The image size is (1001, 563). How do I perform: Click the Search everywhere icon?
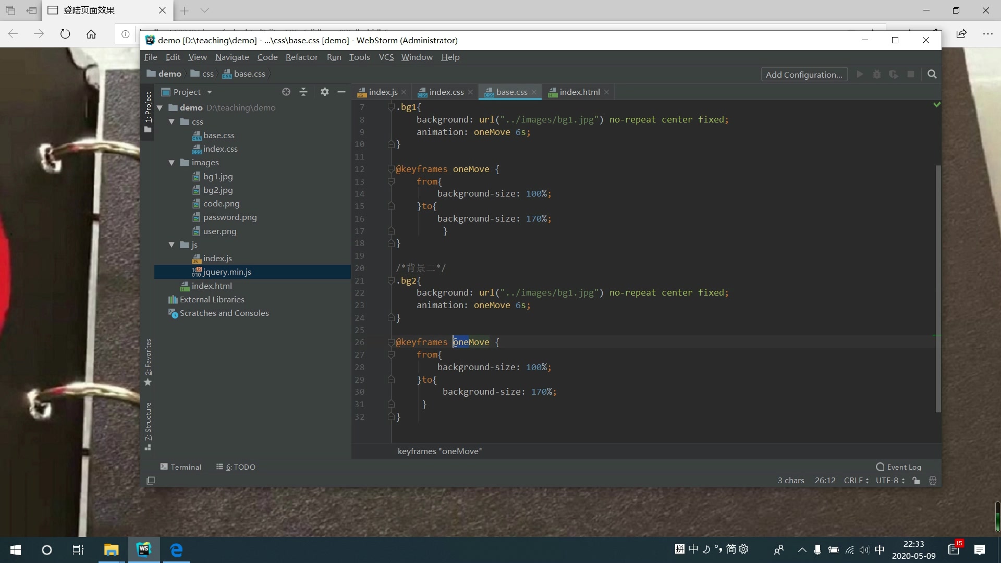(x=932, y=74)
